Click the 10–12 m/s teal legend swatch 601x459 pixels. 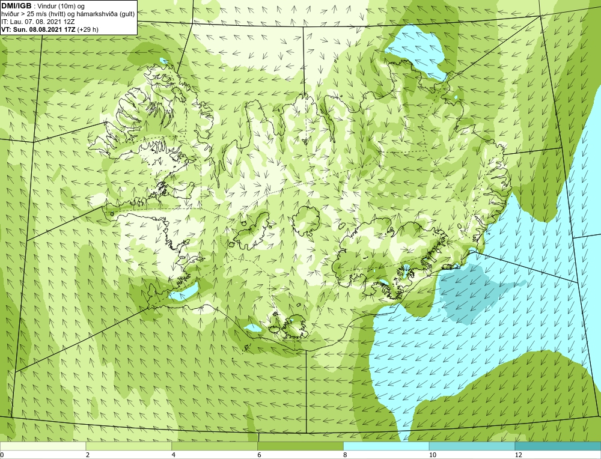(472, 446)
